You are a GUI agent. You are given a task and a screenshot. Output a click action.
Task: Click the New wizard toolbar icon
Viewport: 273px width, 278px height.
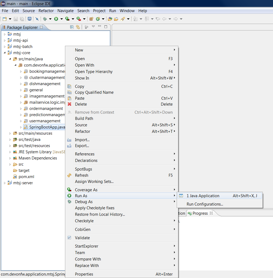[x=5, y=19]
